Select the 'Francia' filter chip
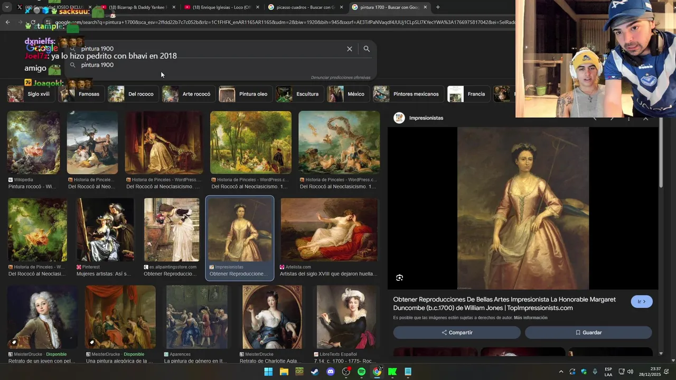 (468, 94)
